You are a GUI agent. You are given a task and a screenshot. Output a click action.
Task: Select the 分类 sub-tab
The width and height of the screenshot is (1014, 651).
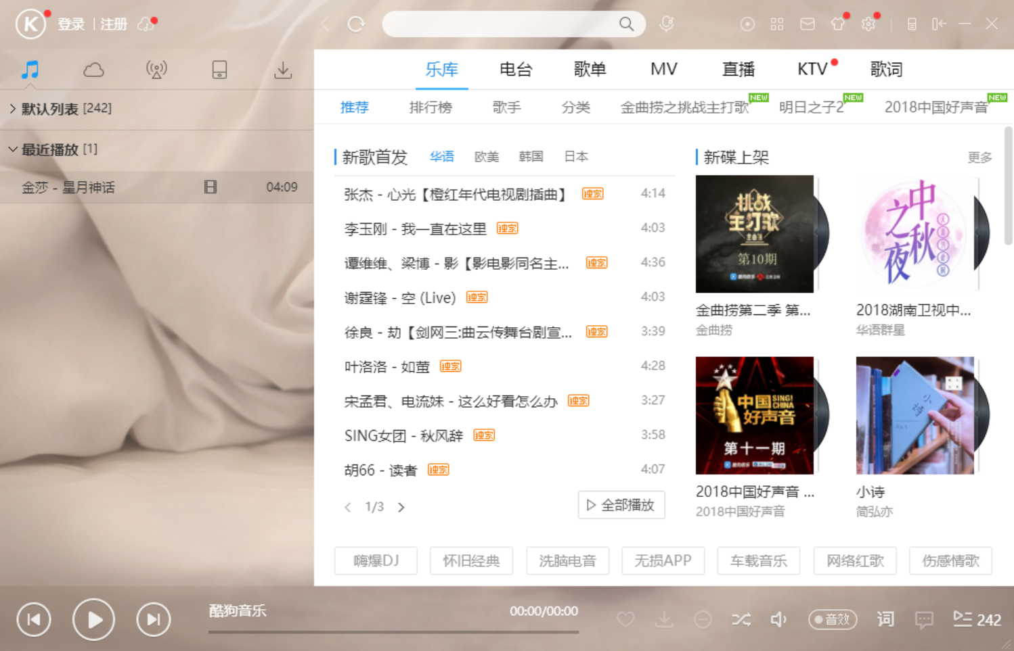tap(575, 107)
